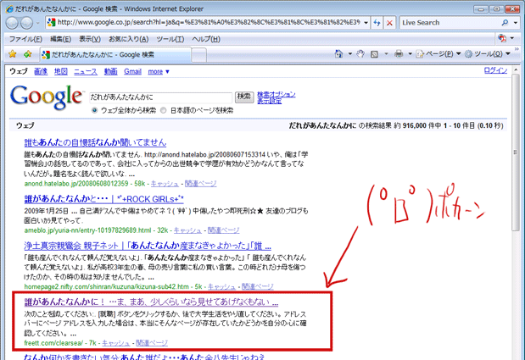Screen dimensions: 525x360
Task: Click the Home icon in command bar
Action: (339, 54)
